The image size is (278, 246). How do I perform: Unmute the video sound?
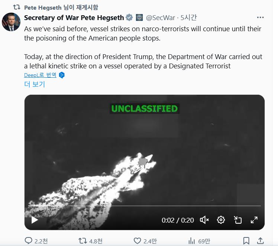point(204,220)
